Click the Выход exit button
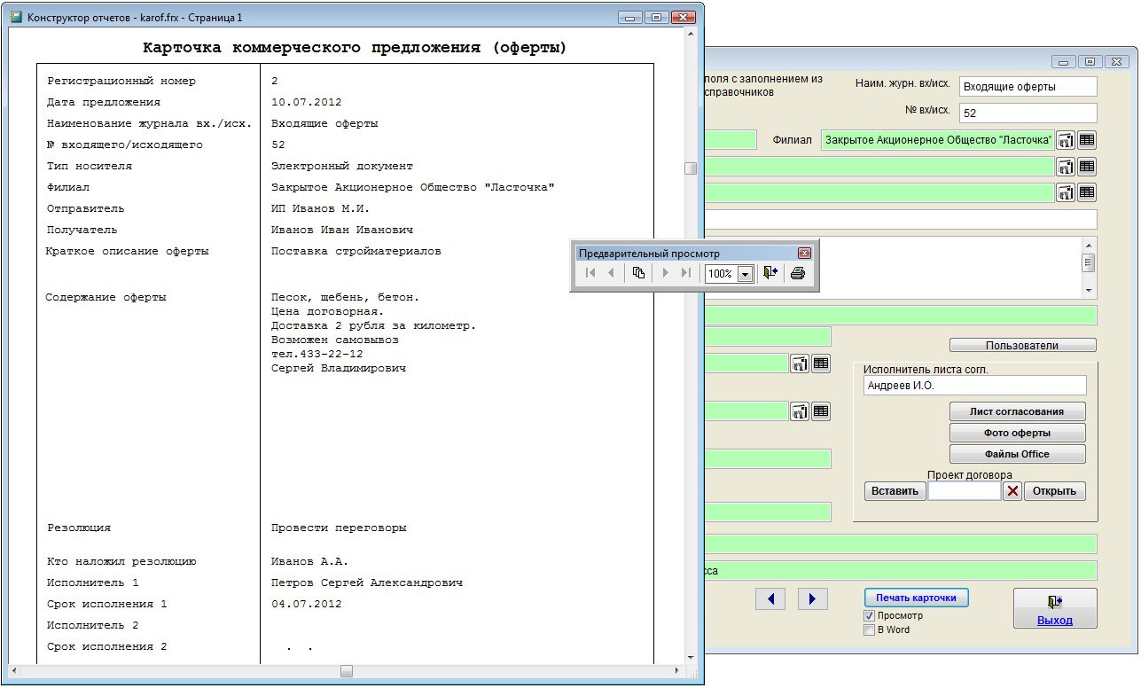The height and width of the screenshot is (688, 1141). [x=1054, y=609]
